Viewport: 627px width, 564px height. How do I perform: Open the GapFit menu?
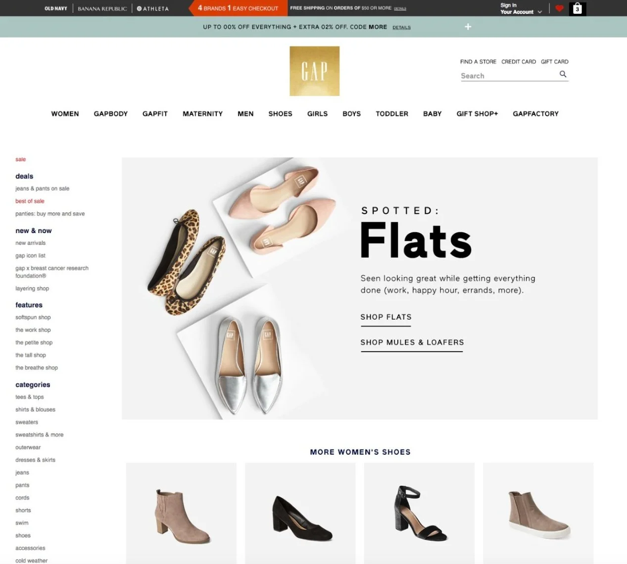[155, 114]
